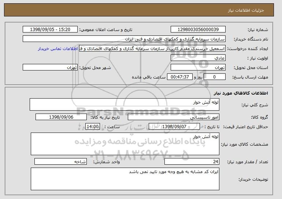Click the تعداد / مقدار مورد نیاز label
Image resolution: width=282 pixels, height=199 pixels.
[x=248, y=162]
